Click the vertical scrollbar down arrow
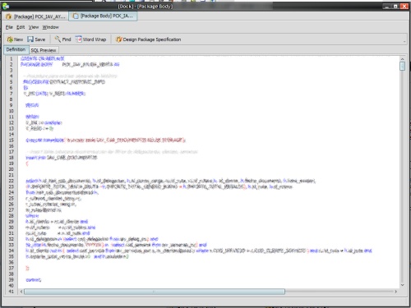The height and width of the screenshot is (308, 411). coord(402,285)
